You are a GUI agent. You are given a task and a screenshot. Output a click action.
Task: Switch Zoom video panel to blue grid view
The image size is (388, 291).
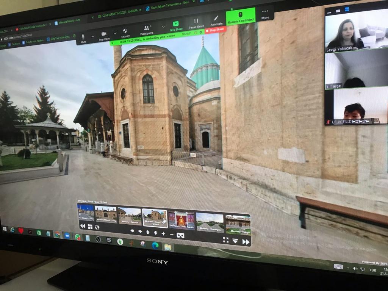[347, 9]
